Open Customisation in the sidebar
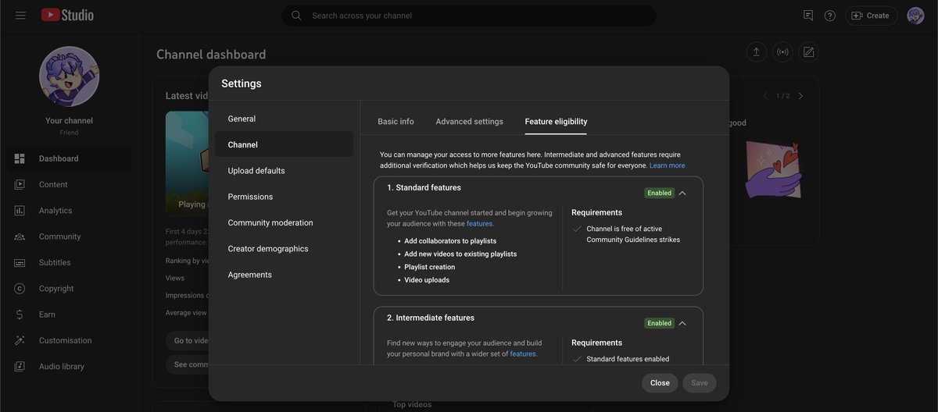 [x=69, y=341]
